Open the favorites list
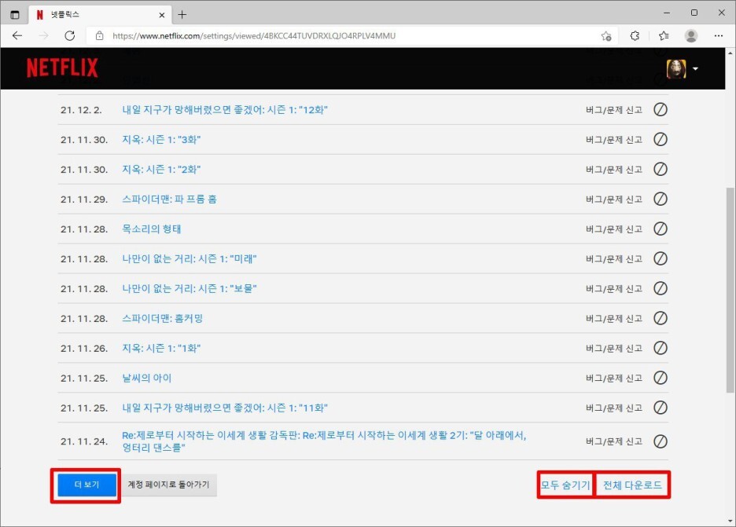736x527 pixels. click(x=663, y=35)
